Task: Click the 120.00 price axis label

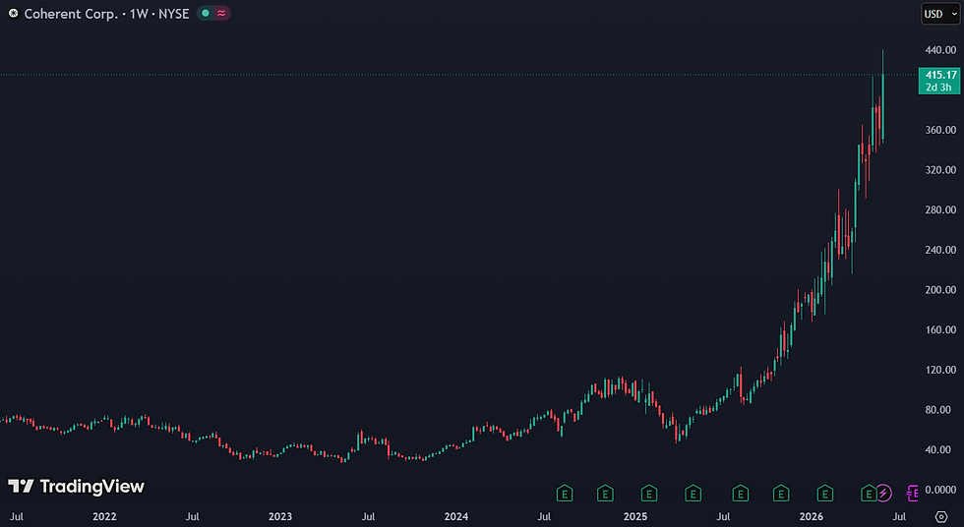Action: [x=940, y=370]
